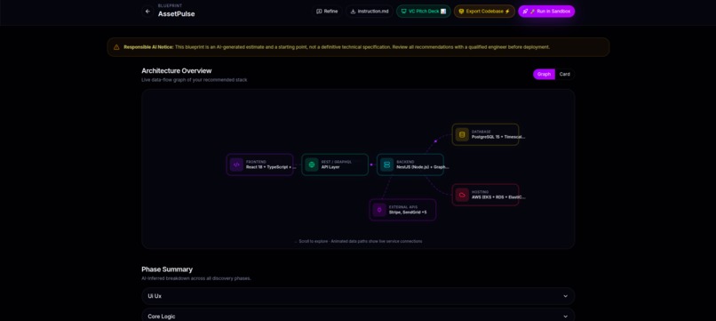This screenshot has width=716, height=321.
Task: Select the PostgreSQL 15 database label
Action: point(498,137)
